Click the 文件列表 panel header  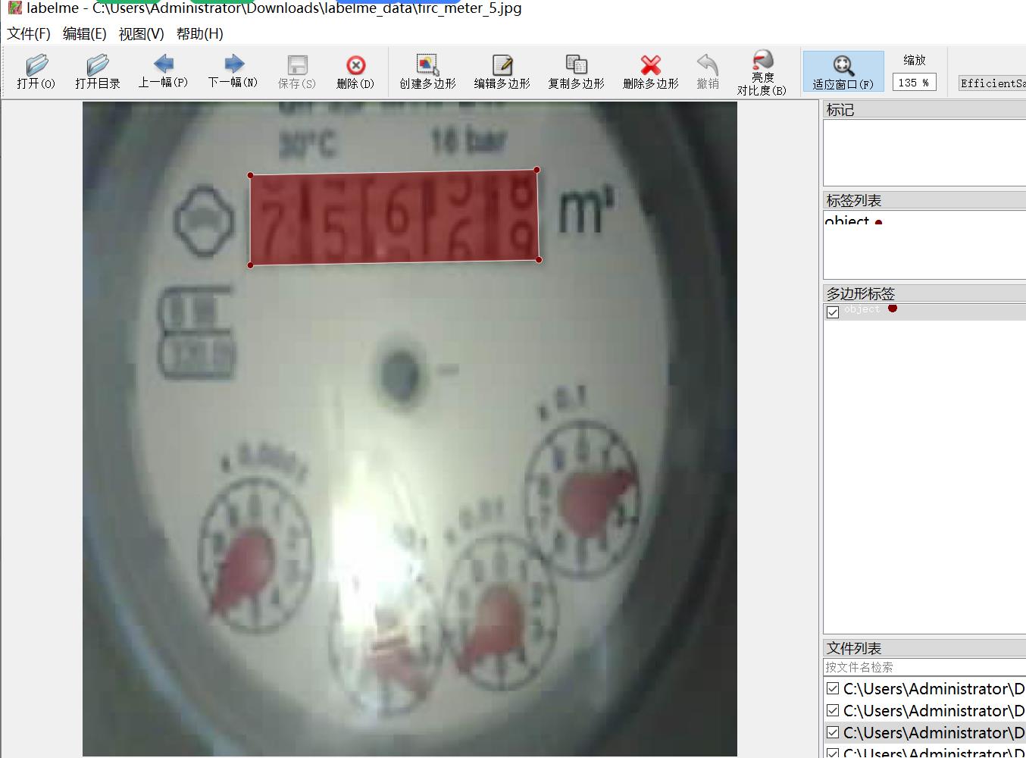click(x=924, y=648)
